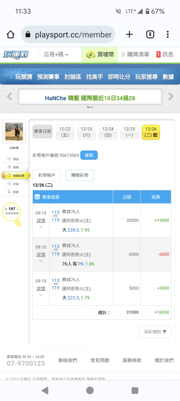Open the 訊息 messages inbox
Viewport: 180px width, 401px height.
(165, 55)
